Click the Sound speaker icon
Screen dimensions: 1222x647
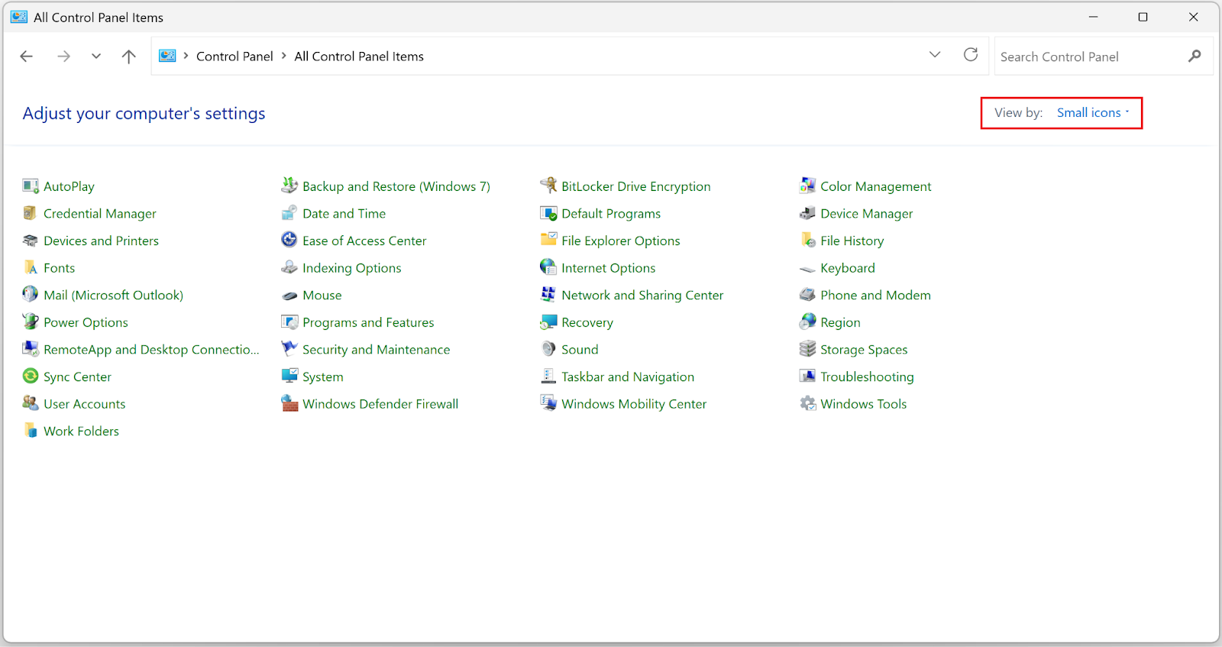coord(548,349)
